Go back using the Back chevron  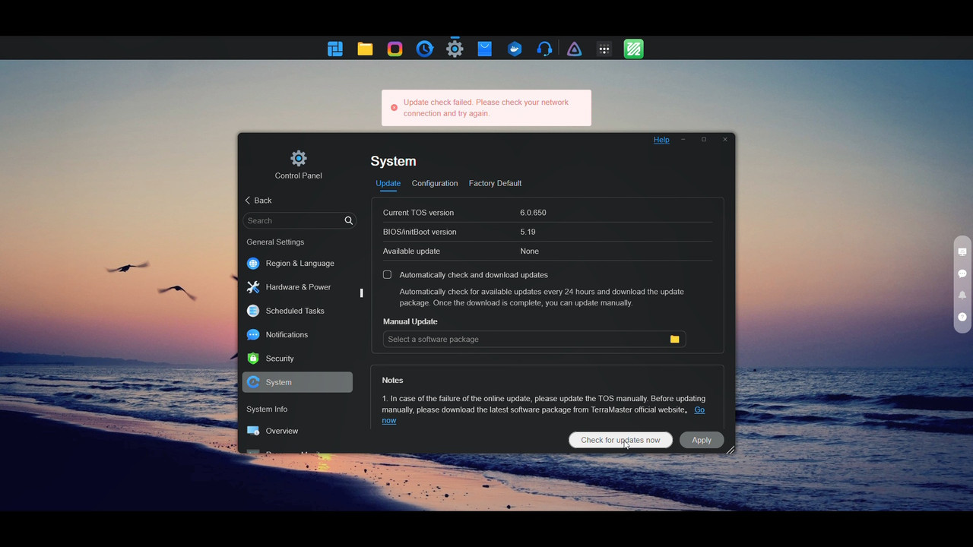pos(258,201)
